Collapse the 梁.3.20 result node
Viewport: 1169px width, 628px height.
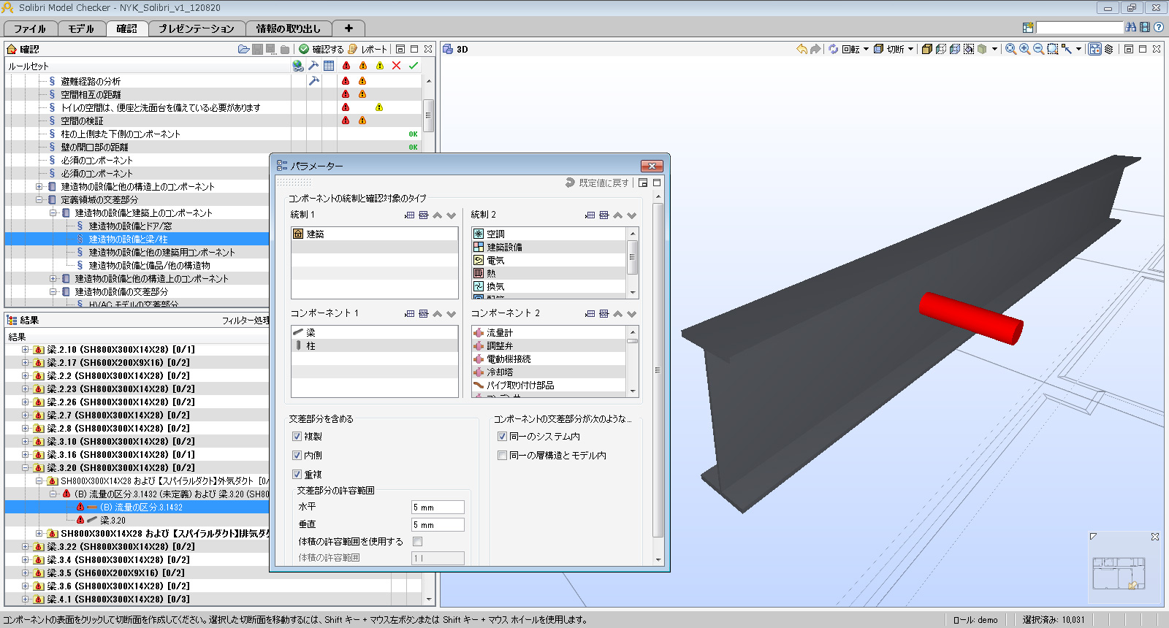tap(25, 467)
